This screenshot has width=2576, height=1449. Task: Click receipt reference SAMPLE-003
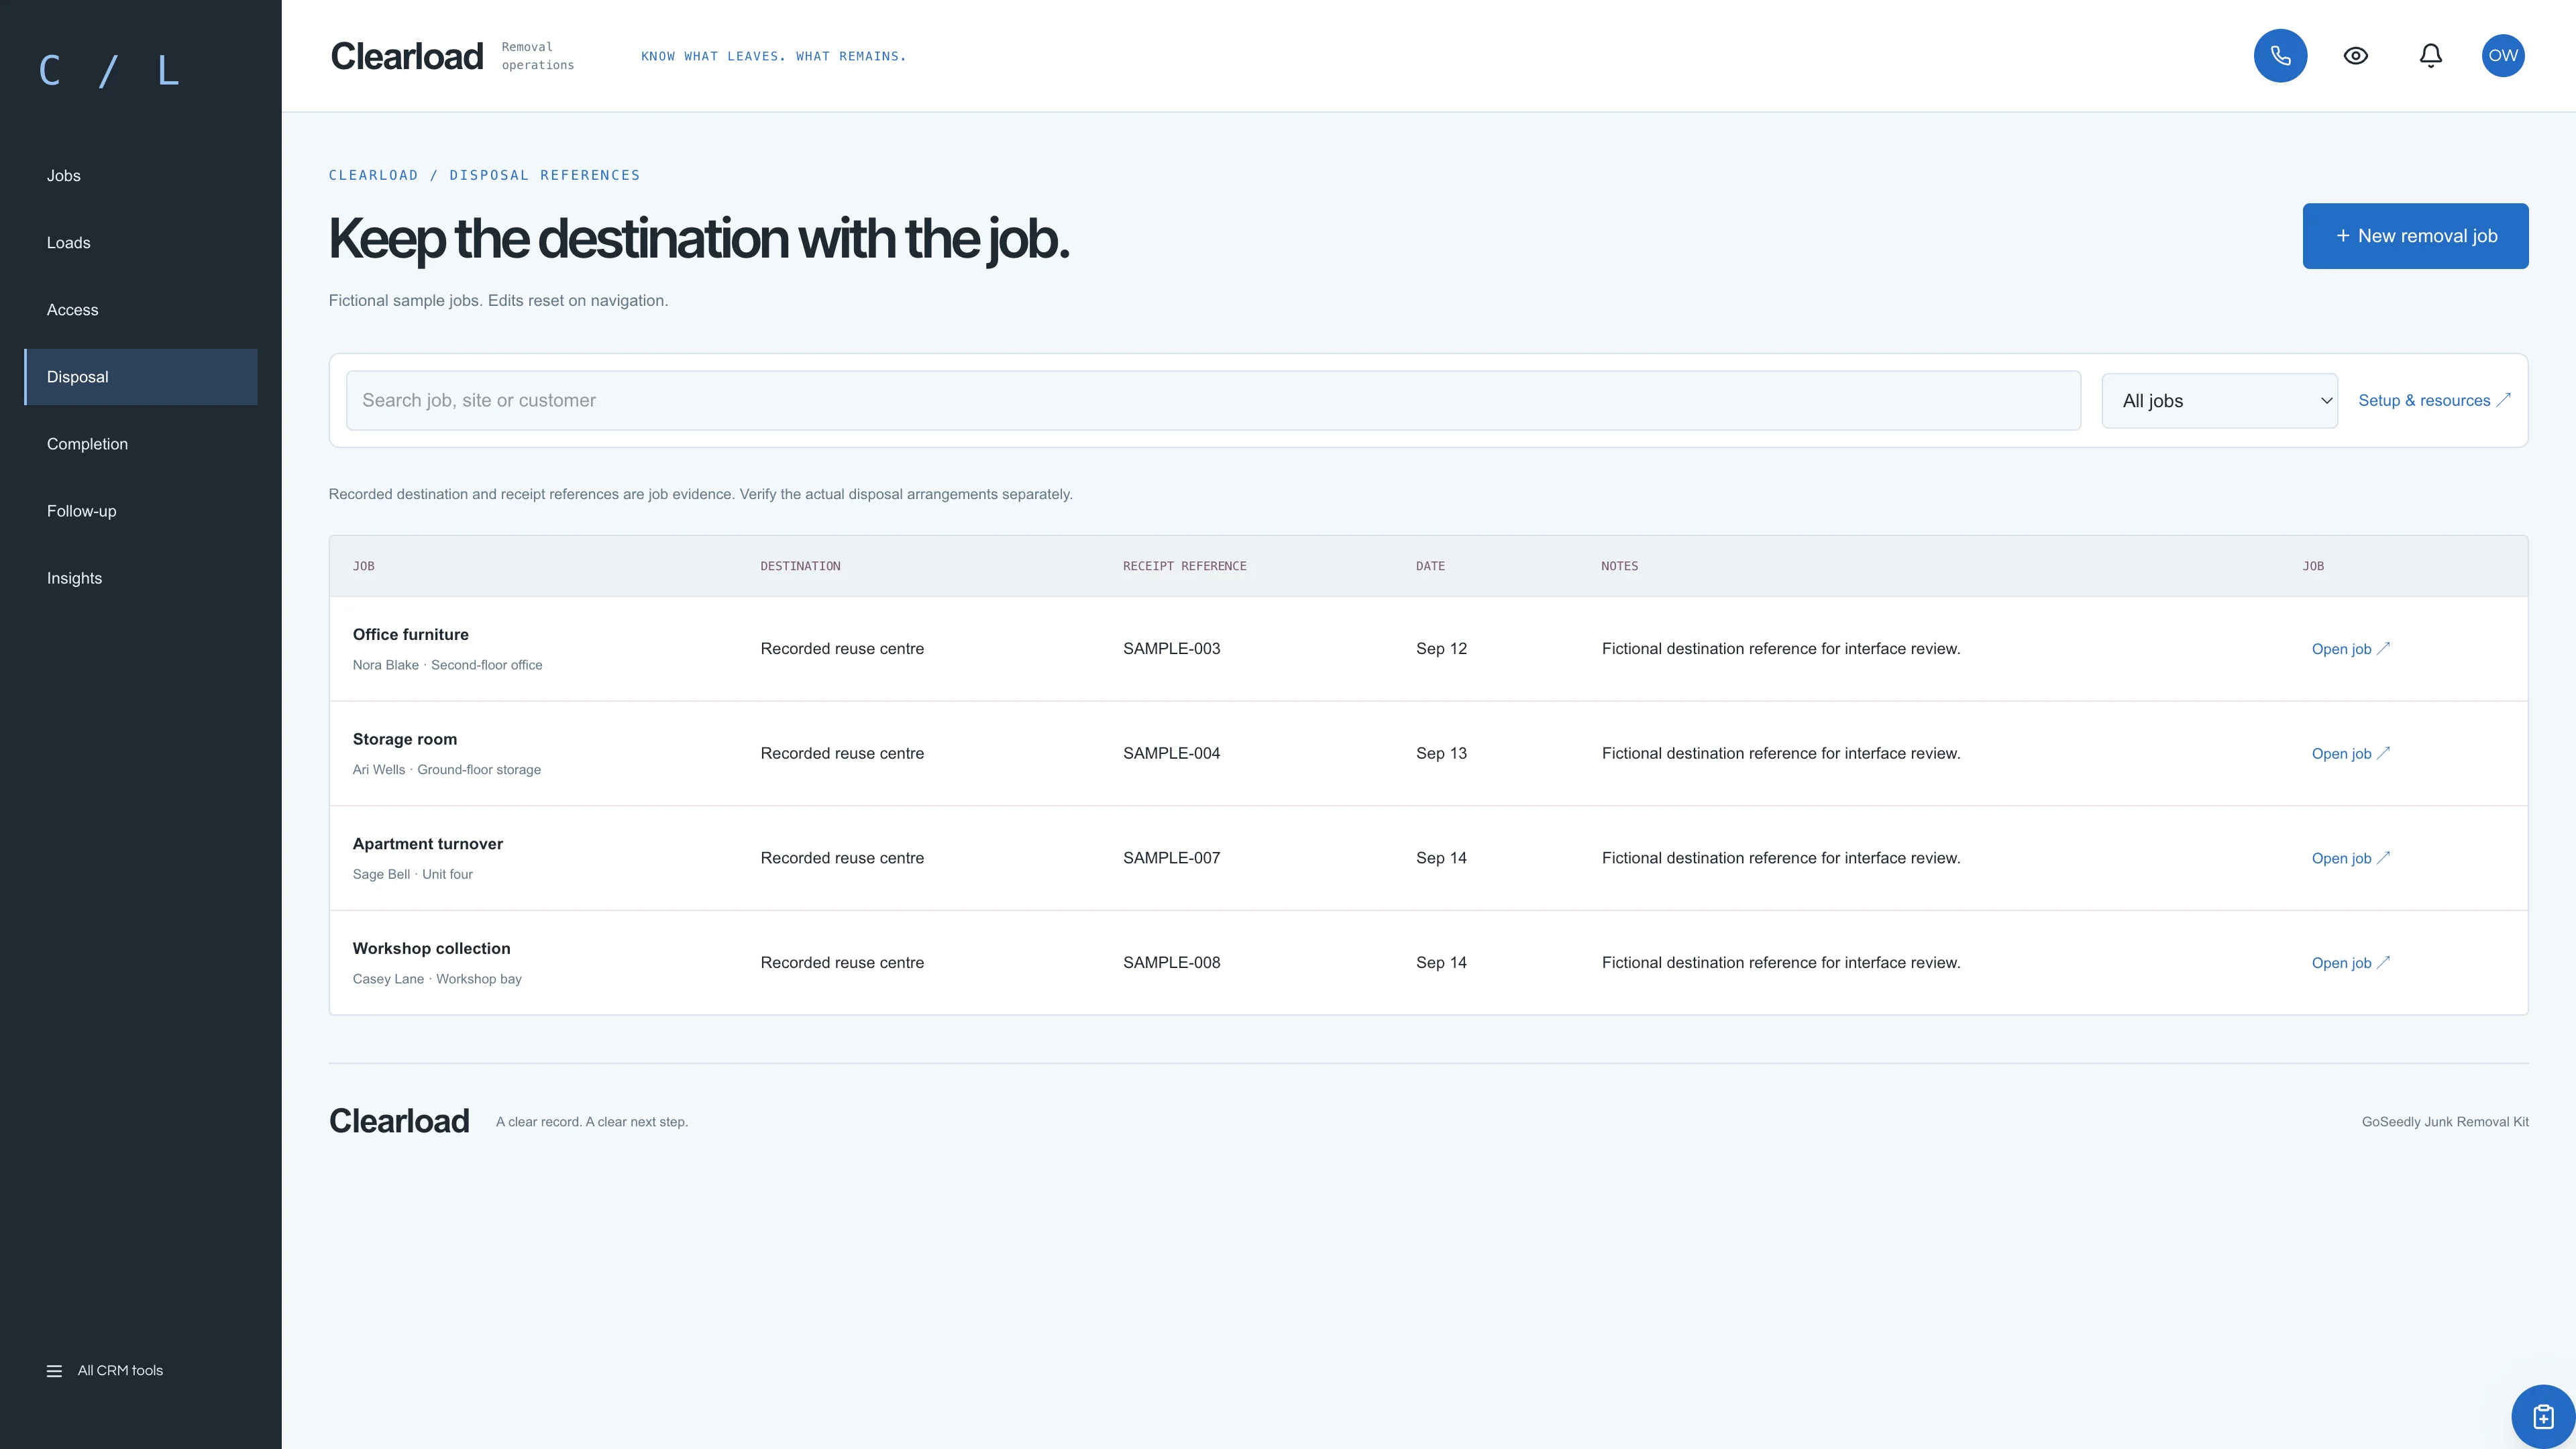(1171, 649)
